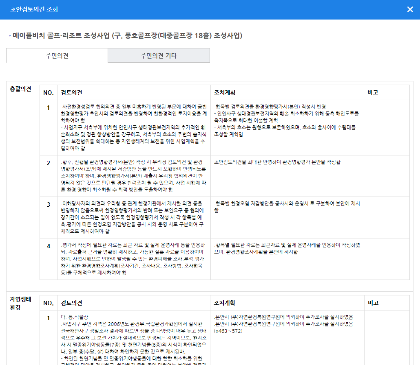Click the 다. 동.식물상 review opinion cell
420x365 pixels.
[133, 338]
